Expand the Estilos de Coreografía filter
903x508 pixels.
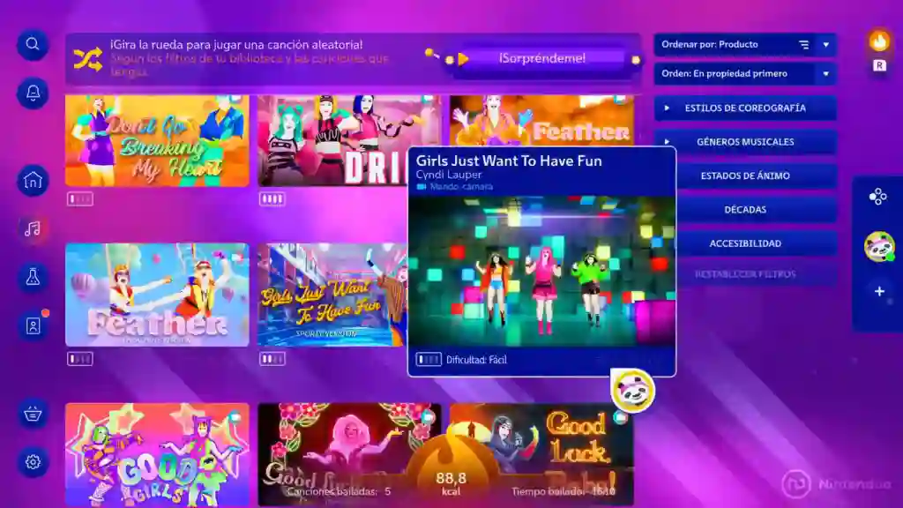point(745,108)
